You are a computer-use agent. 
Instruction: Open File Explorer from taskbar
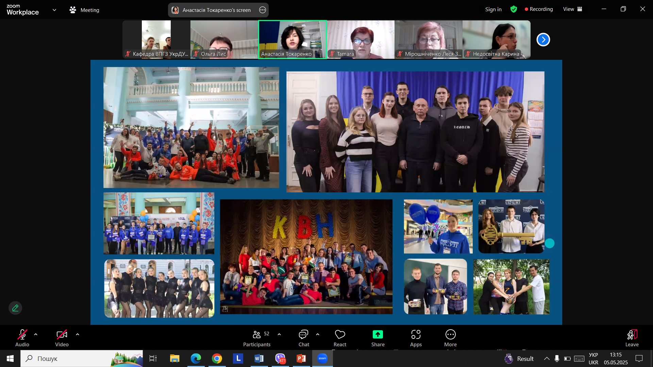[174, 359]
